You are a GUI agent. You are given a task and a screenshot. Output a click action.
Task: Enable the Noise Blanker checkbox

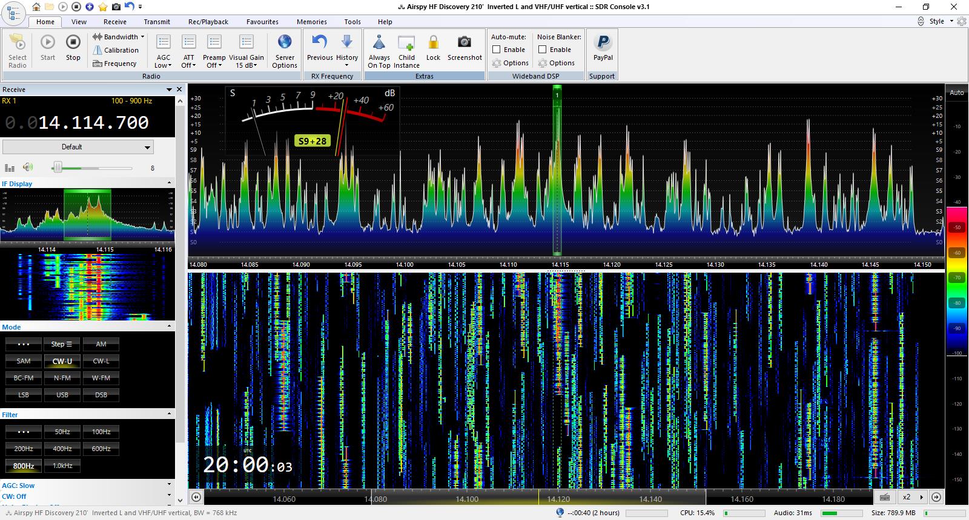tap(543, 50)
